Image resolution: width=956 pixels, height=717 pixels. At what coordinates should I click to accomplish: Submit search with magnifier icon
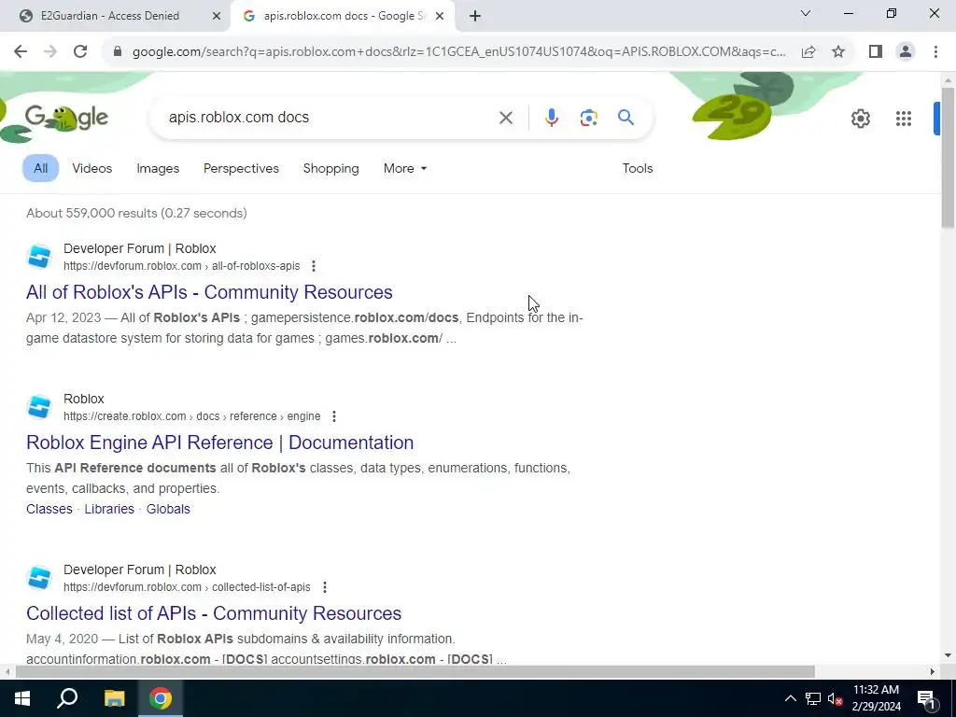pos(626,117)
